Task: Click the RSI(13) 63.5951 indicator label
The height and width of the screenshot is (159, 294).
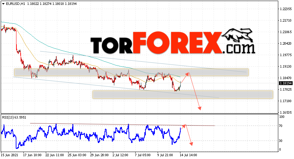Action: (x=14, y=118)
